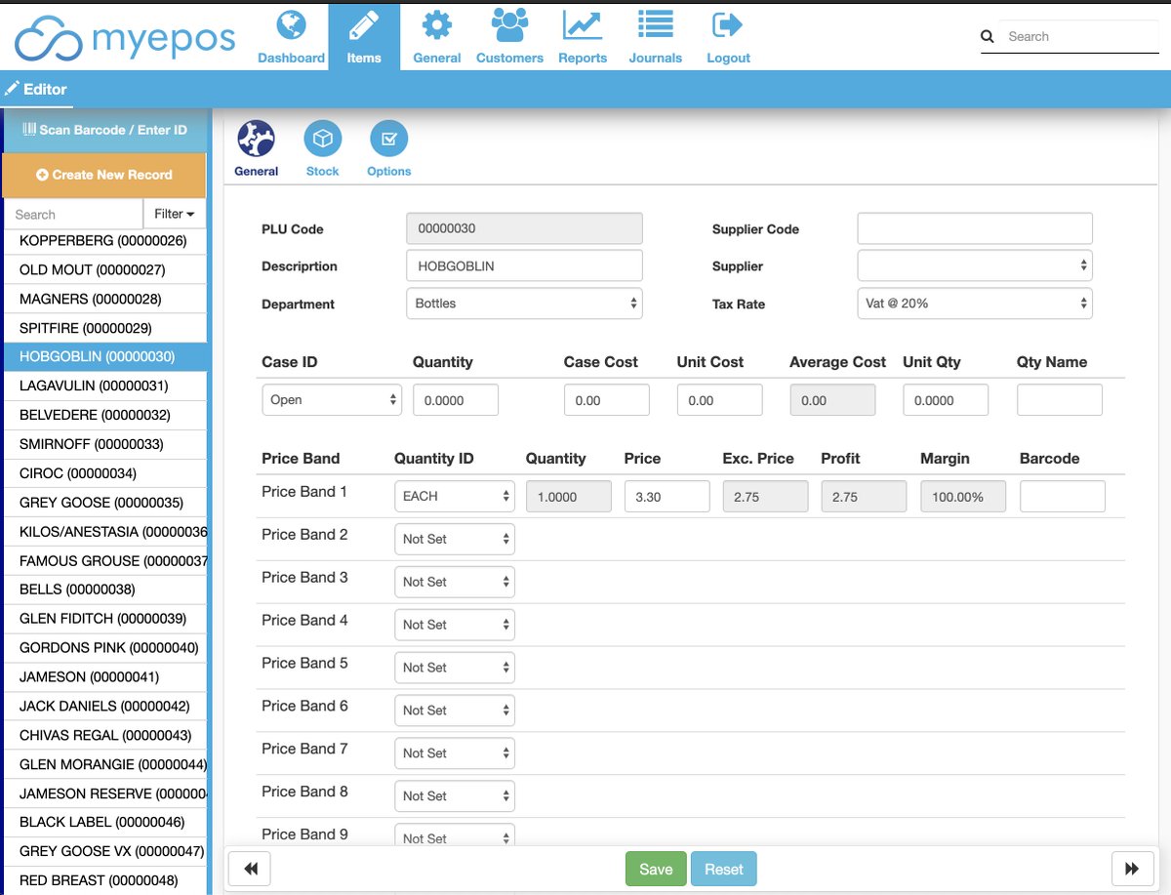This screenshot has width=1171, height=895.
Task: Click the Unit Qty field
Action: tap(946, 400)
